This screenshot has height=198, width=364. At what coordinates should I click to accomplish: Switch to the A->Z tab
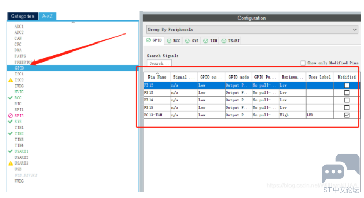[47, 16]
